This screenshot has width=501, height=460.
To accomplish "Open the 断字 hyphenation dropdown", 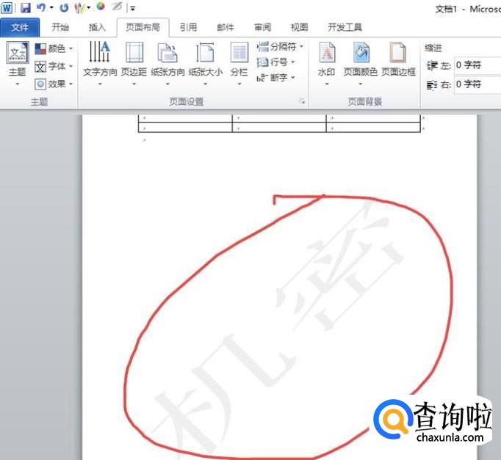I will pyautogui.click(x=276, y=78).
